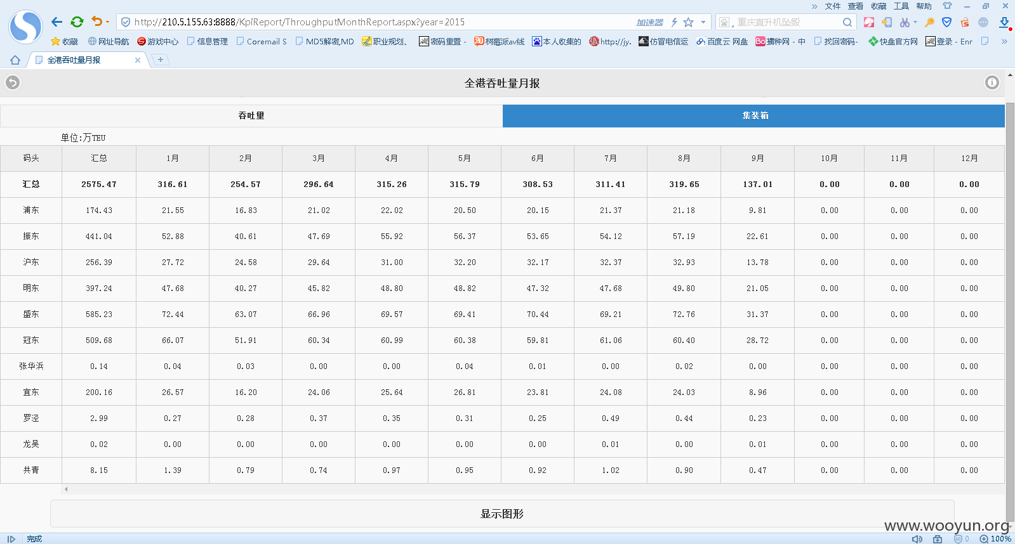Viewport: 1015px width, 544px height.
Task: Close the 全港吞吐量月报 tab
Action: pyautogui.click(x=138, y=60)
